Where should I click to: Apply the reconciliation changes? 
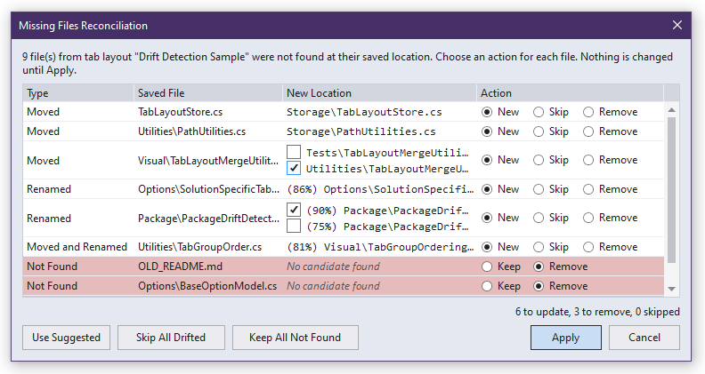565,338
